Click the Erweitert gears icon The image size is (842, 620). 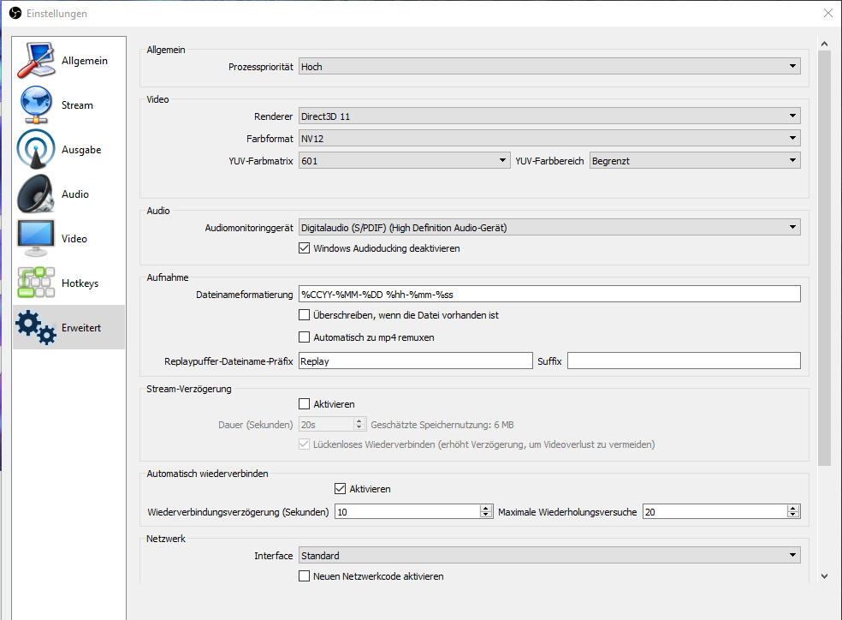(x=35, y=328)
